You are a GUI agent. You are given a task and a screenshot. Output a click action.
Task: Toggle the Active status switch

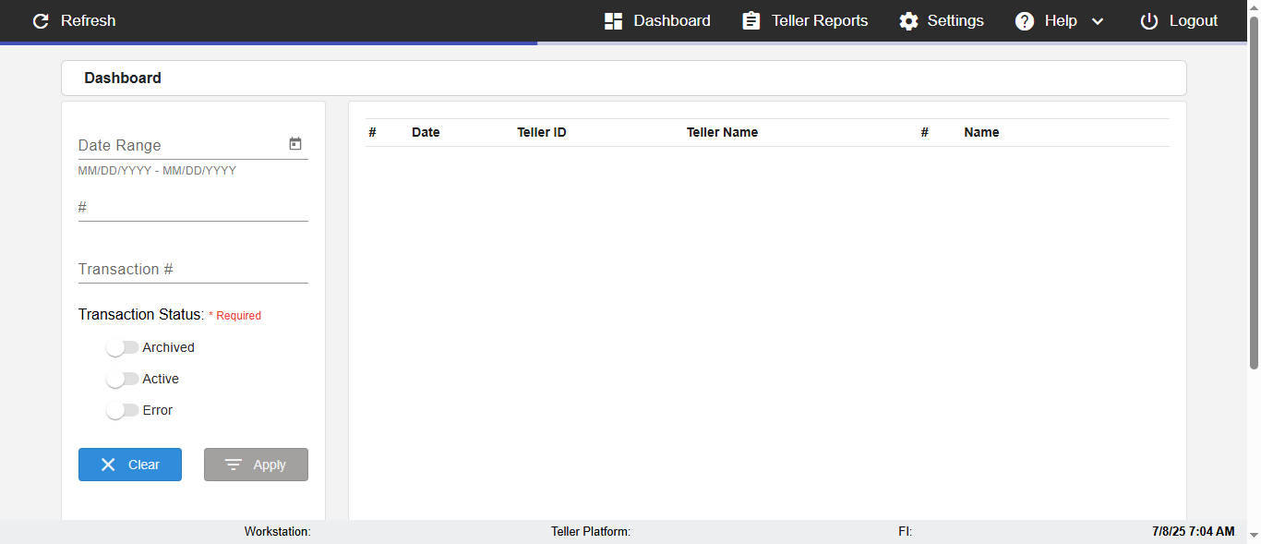122,379
